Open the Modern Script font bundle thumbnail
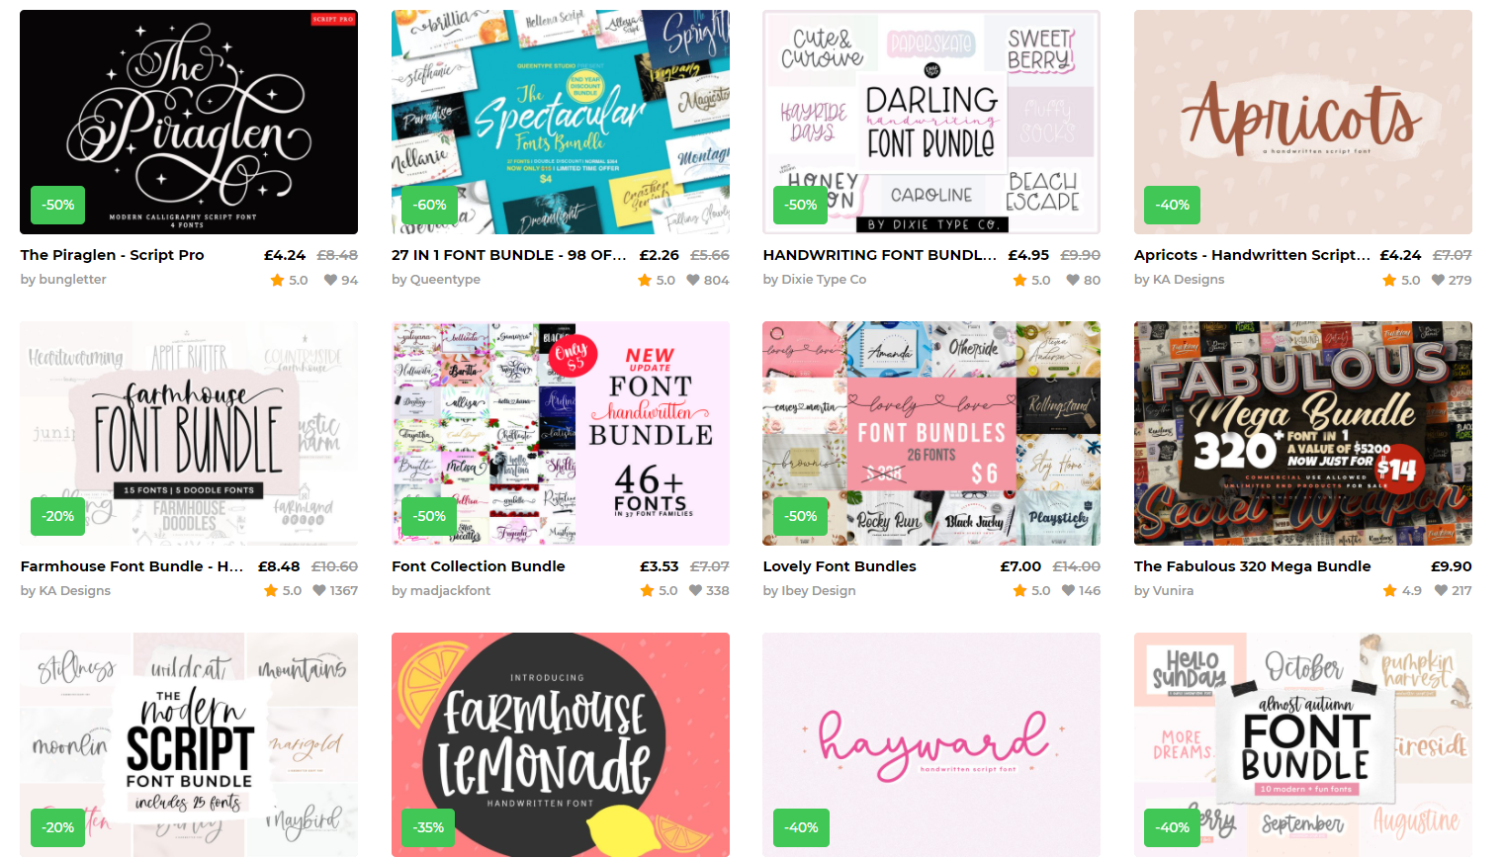The height and width of the screenshot is (859, 1503). pyautogui.click(x=189, y=744)
